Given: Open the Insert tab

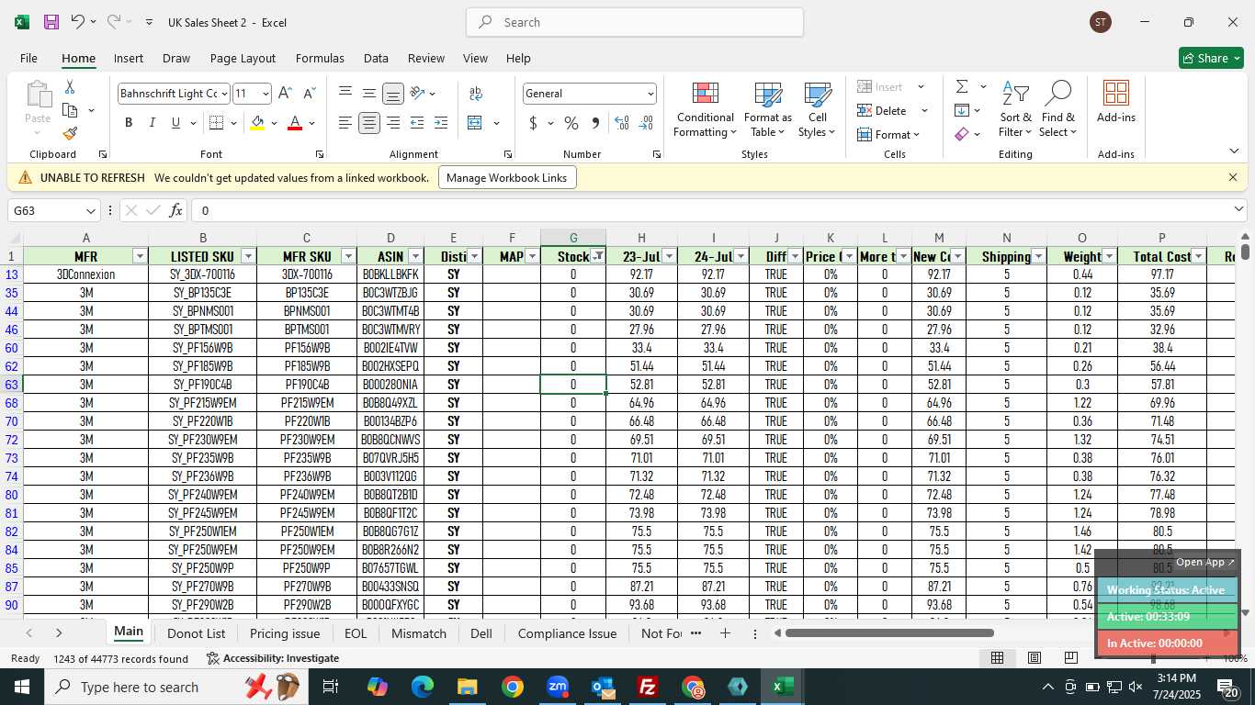Looking at the screenshot, I should pos(129,58).
